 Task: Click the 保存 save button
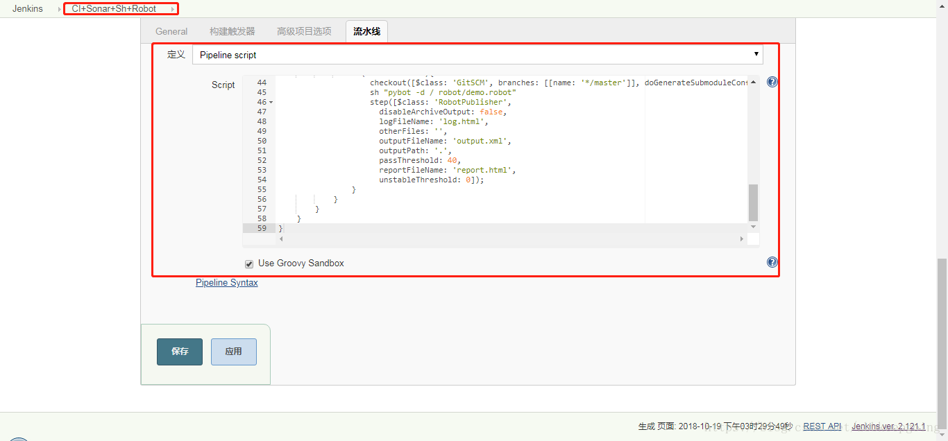pos(180,352)
